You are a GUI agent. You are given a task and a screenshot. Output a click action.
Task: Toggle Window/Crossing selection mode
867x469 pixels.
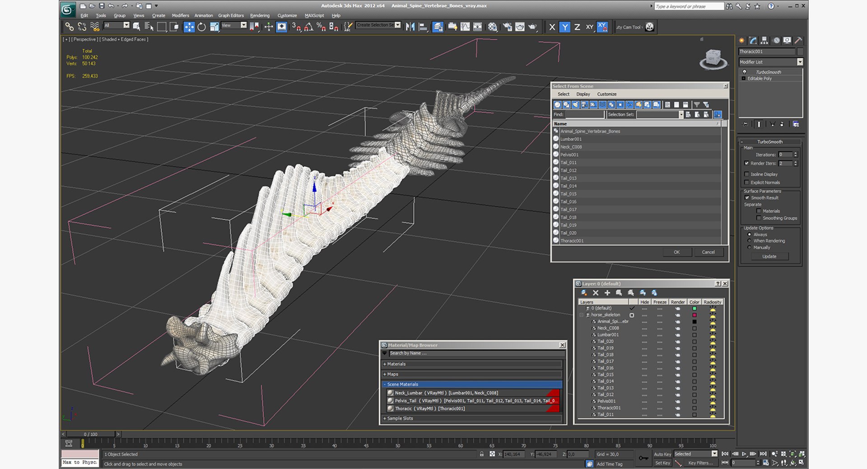[x=174, y=27]
